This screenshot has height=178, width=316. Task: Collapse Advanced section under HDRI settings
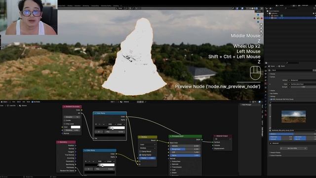pyautogui.click(x=271, y=143)
